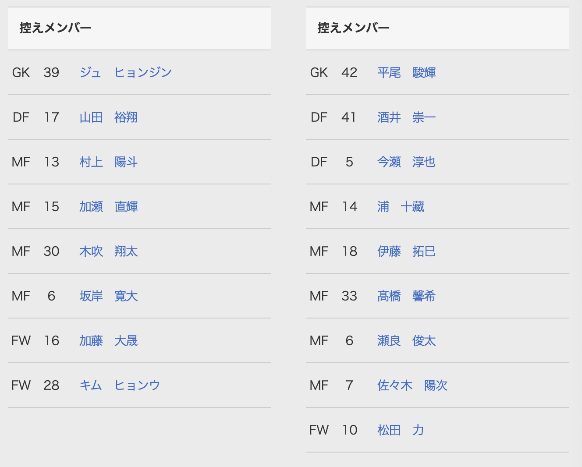The height and width of the screenshot is (467, 582).
Task: Click GK 42 row position label
Action: click(319, 73)
